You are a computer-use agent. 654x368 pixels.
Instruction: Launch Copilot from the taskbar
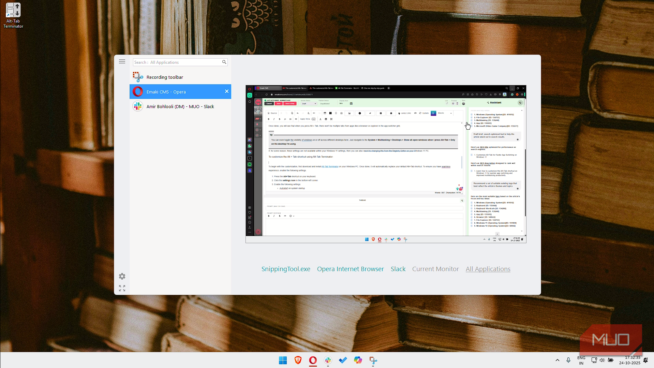coord(358,360)
